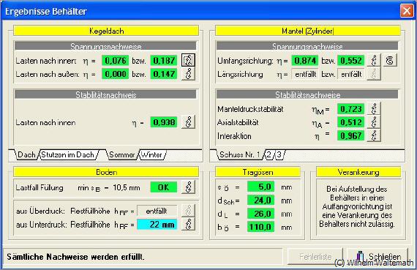Open details icon for aus Unterdruck row

(x=188, y=224)
